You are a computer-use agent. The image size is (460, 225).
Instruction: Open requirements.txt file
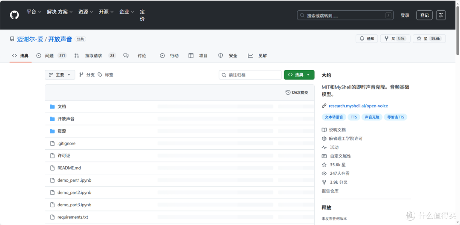[x=73, y=217]
